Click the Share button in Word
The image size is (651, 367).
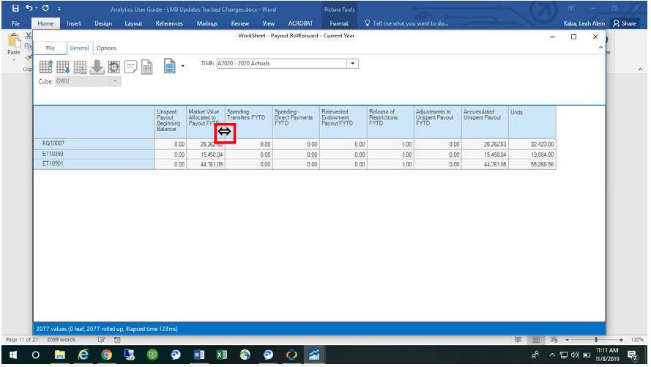pos(625,23)
